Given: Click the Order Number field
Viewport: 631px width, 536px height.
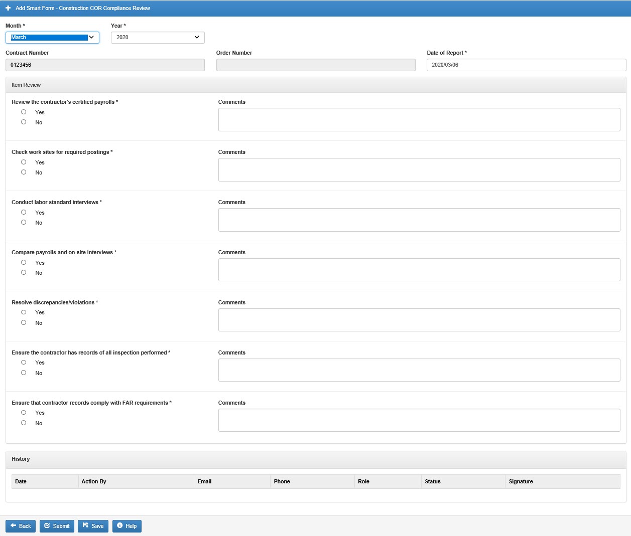Looking at the screenshot, I should point(316,65).
